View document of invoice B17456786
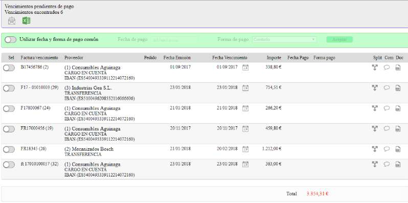 pos(398,67)
